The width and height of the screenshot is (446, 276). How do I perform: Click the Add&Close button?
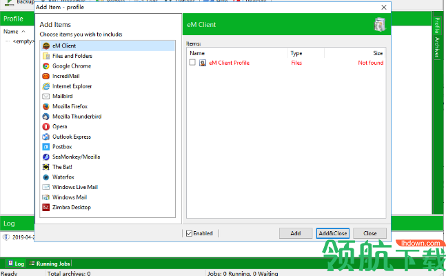point(333,233)
